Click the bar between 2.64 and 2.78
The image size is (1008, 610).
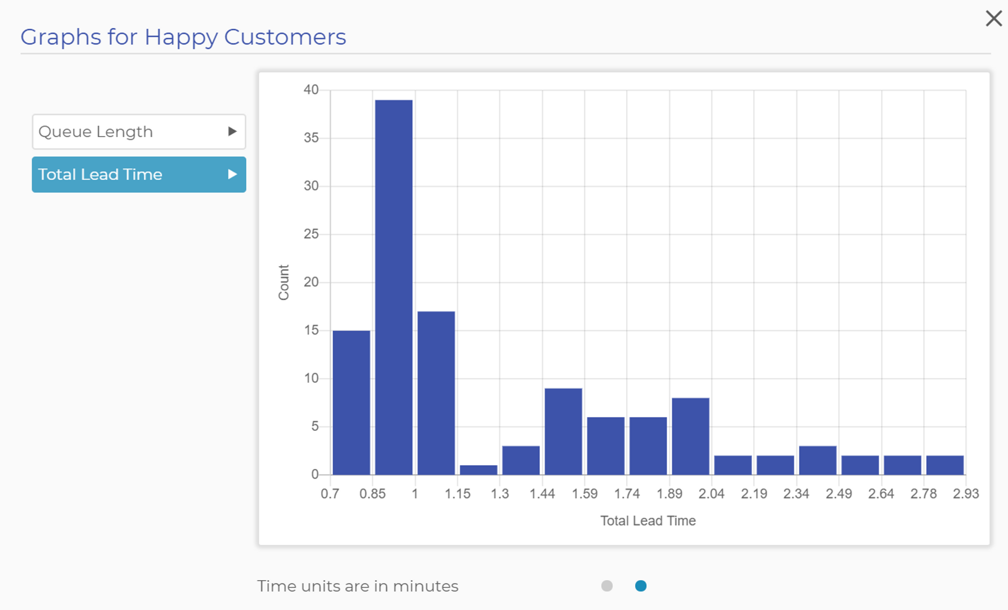click(902, 465)
